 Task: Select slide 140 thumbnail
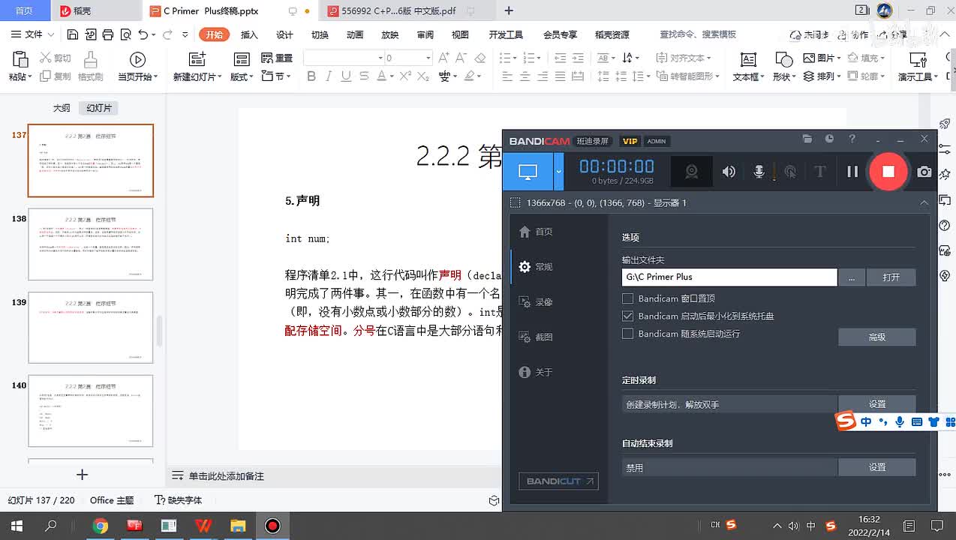click(91, 411)
